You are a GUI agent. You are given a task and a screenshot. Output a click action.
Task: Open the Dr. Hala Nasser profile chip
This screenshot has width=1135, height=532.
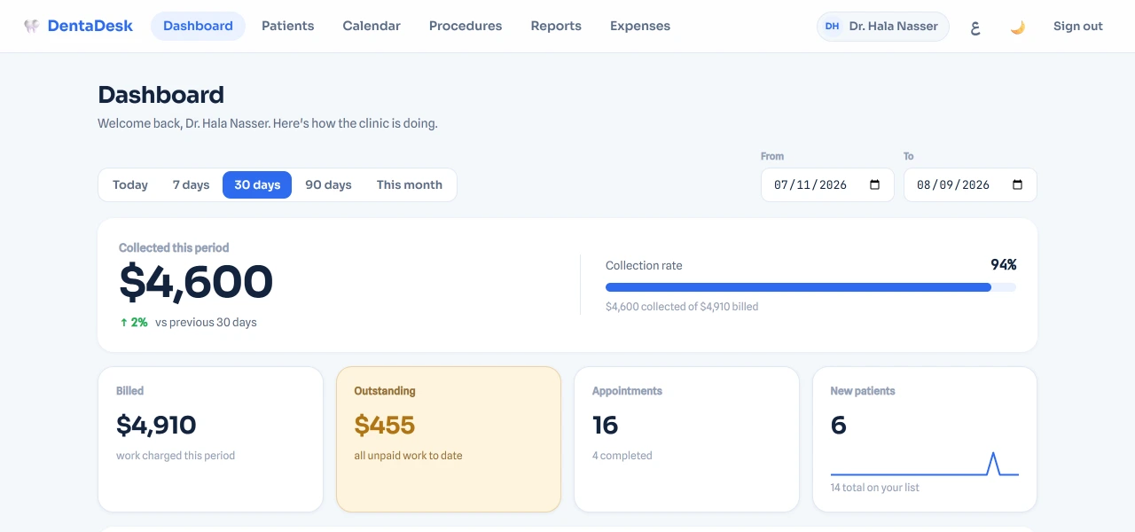coord(883,27)
